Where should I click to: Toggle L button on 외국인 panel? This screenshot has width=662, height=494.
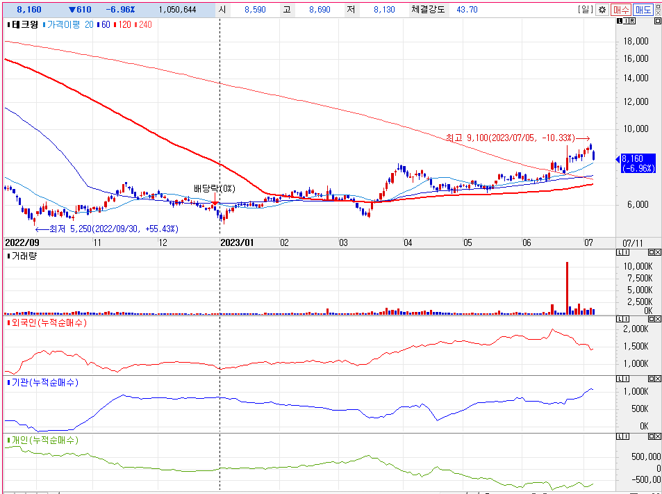point(620,319)
